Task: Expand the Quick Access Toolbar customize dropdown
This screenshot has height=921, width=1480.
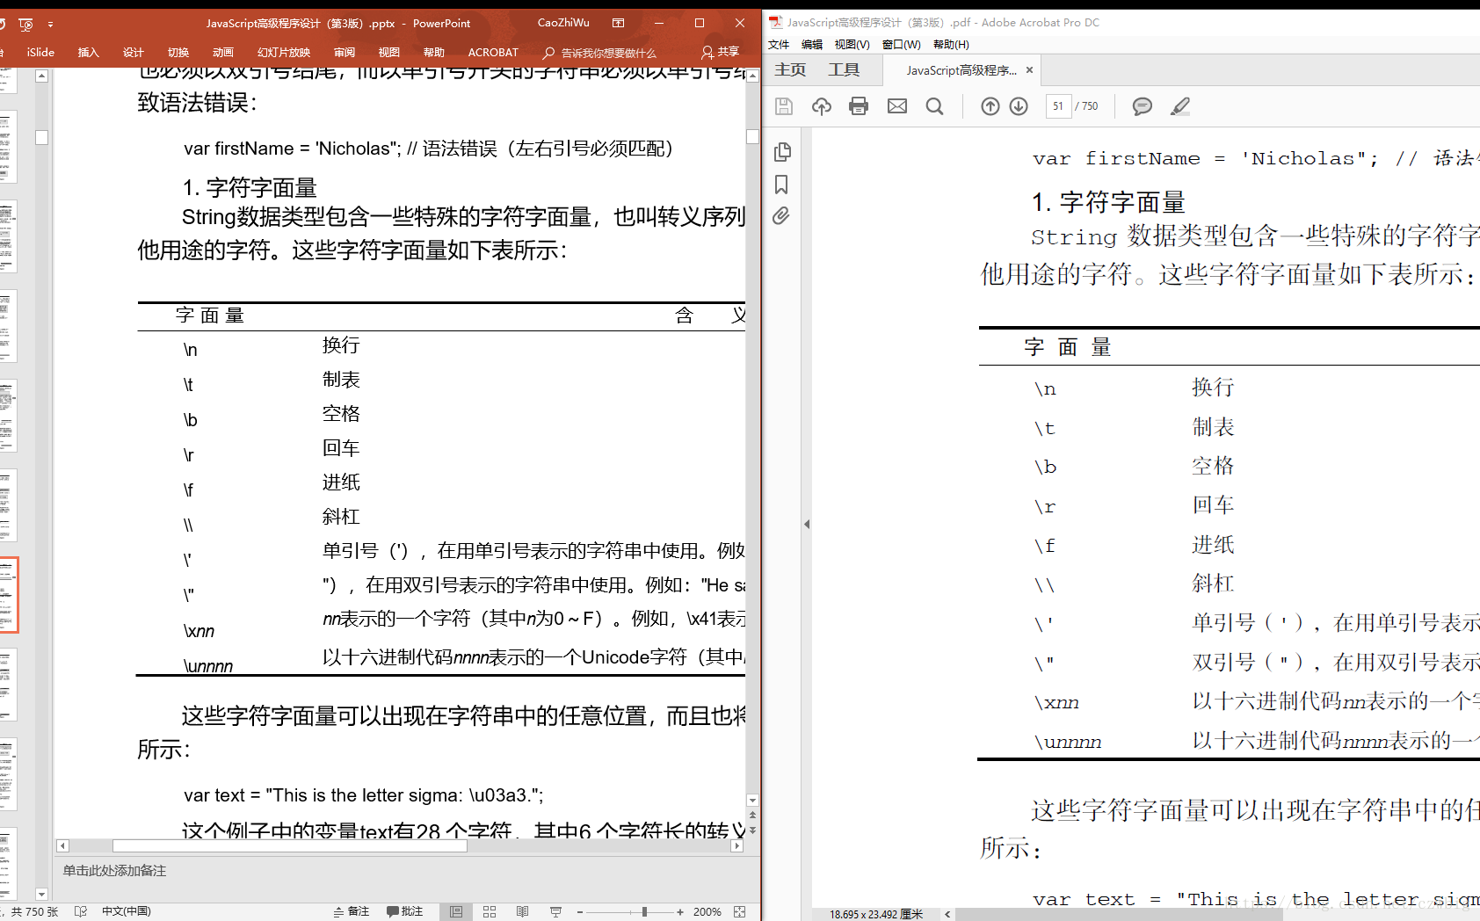Action: 50,24
